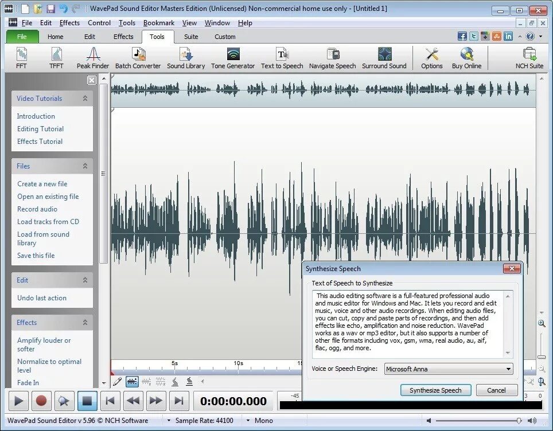Click Undo last action link

point(42,298)
